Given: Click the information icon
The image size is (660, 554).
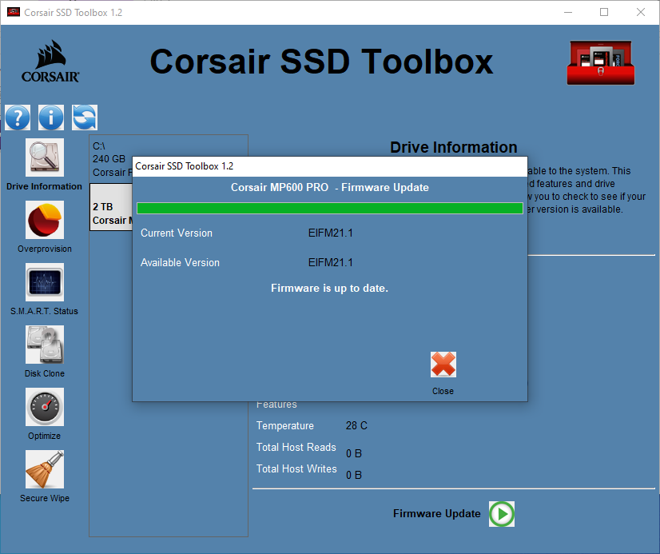Looking at the screenshot, I should click(50, 118).
